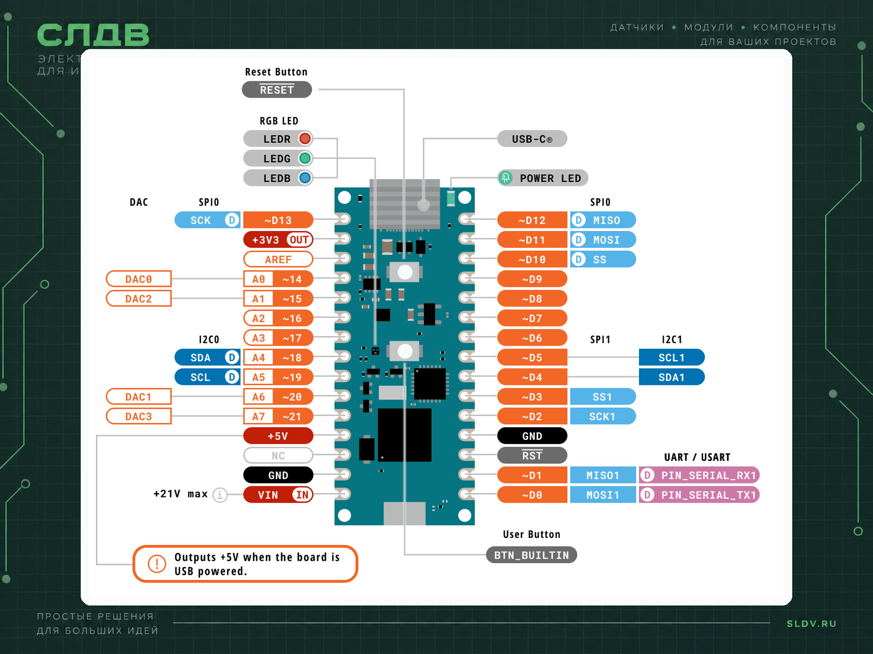
Task: Click the RESET pin label
Action: coord(277,90)
